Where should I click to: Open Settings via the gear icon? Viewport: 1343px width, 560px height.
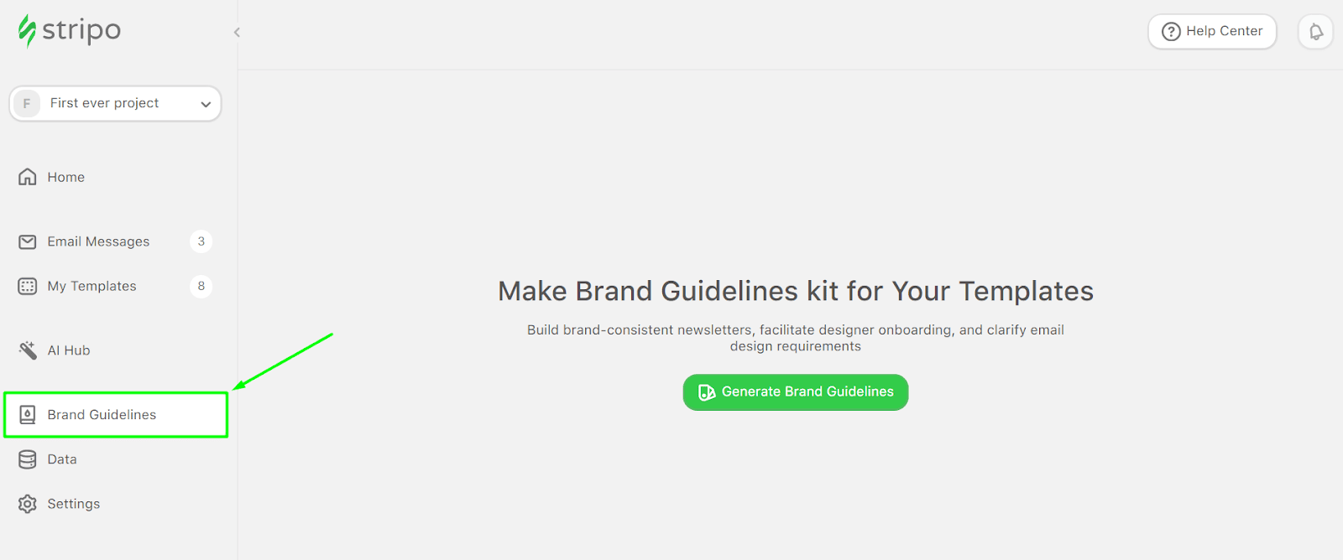click(27, 503)
